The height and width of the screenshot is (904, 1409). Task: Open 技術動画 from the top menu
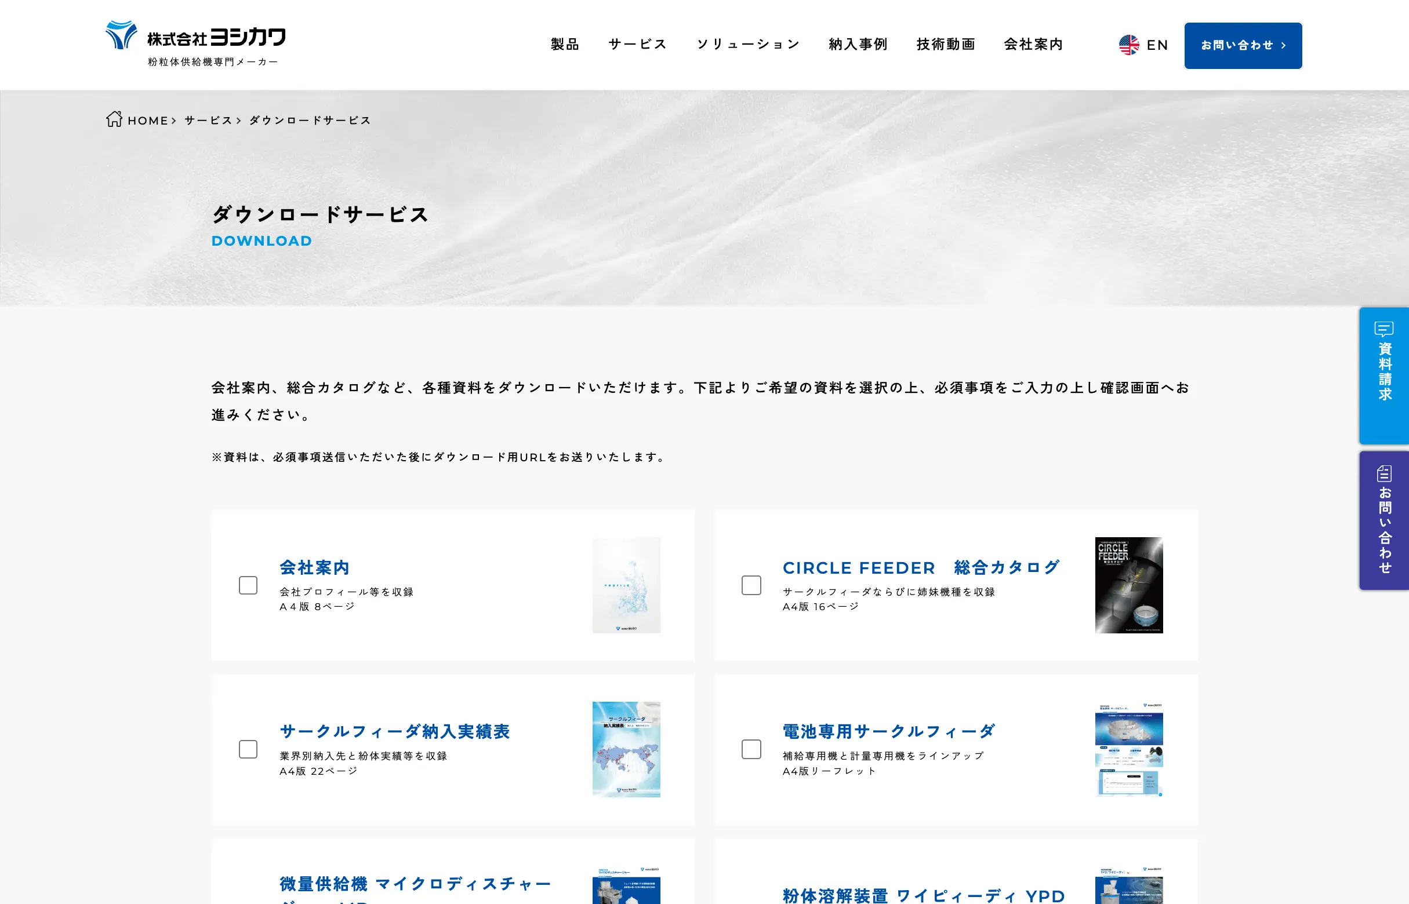[946, 45]
